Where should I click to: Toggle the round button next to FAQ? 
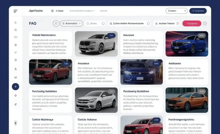56,24
